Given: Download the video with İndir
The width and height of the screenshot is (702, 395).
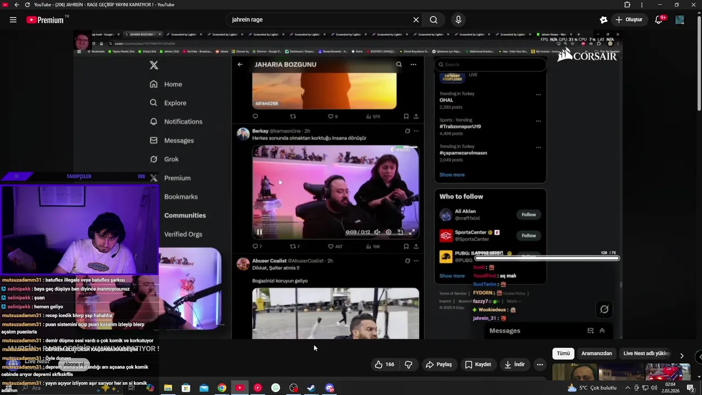Looking at the screenshot, I should (514, 364).
